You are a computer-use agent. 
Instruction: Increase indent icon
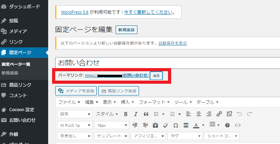pyautogui.click(x=145, y=125)
